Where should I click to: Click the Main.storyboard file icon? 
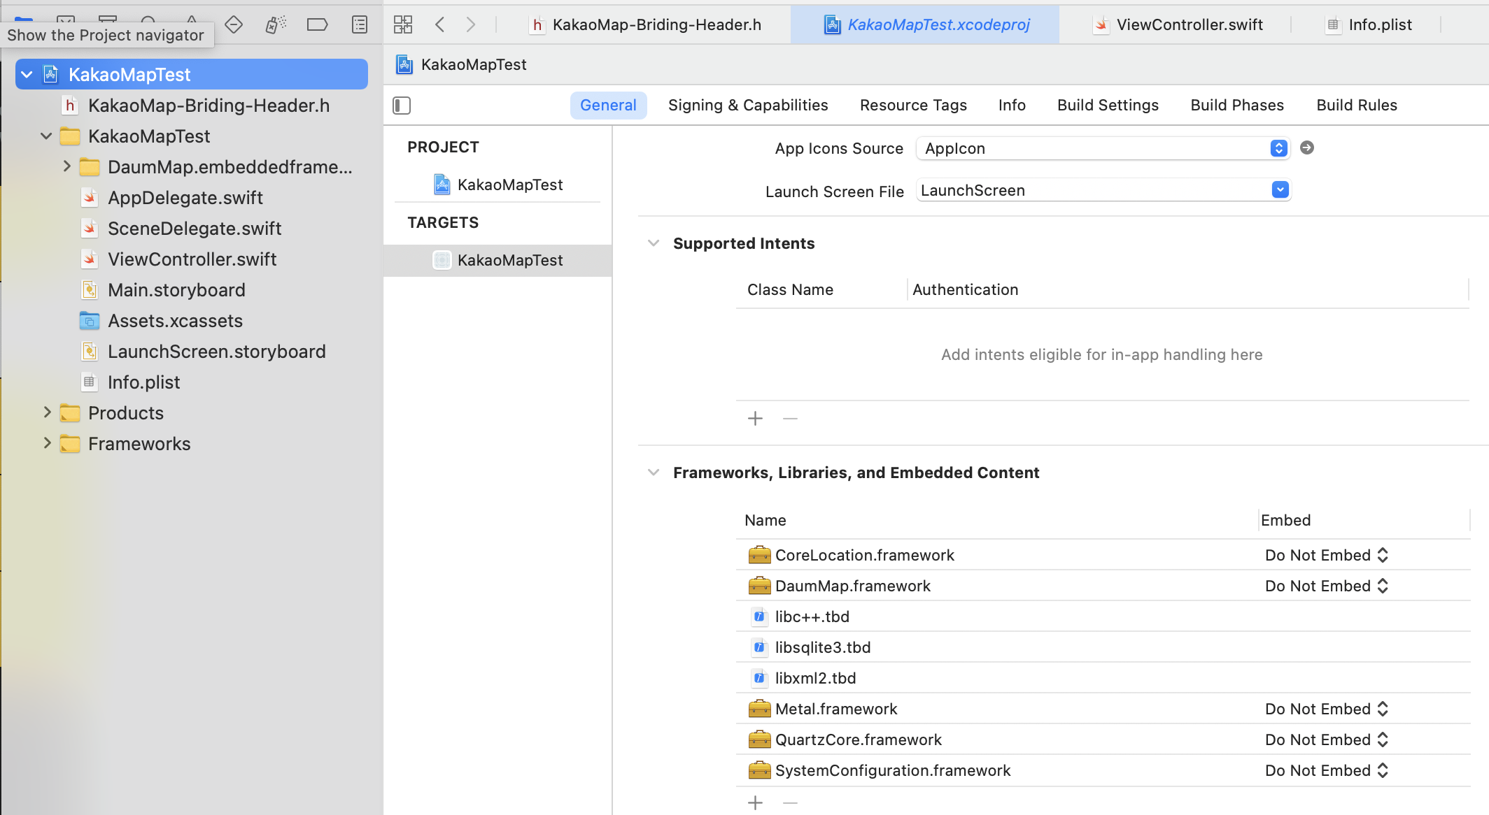tap(90, 290)
